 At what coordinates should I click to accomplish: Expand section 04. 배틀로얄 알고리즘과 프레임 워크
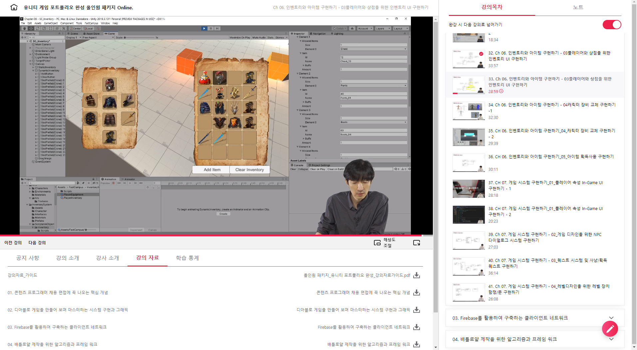[x=535, y=339]
